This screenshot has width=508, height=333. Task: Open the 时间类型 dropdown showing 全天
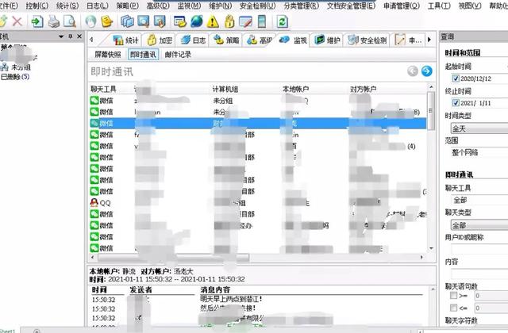[x=479, y=128]
